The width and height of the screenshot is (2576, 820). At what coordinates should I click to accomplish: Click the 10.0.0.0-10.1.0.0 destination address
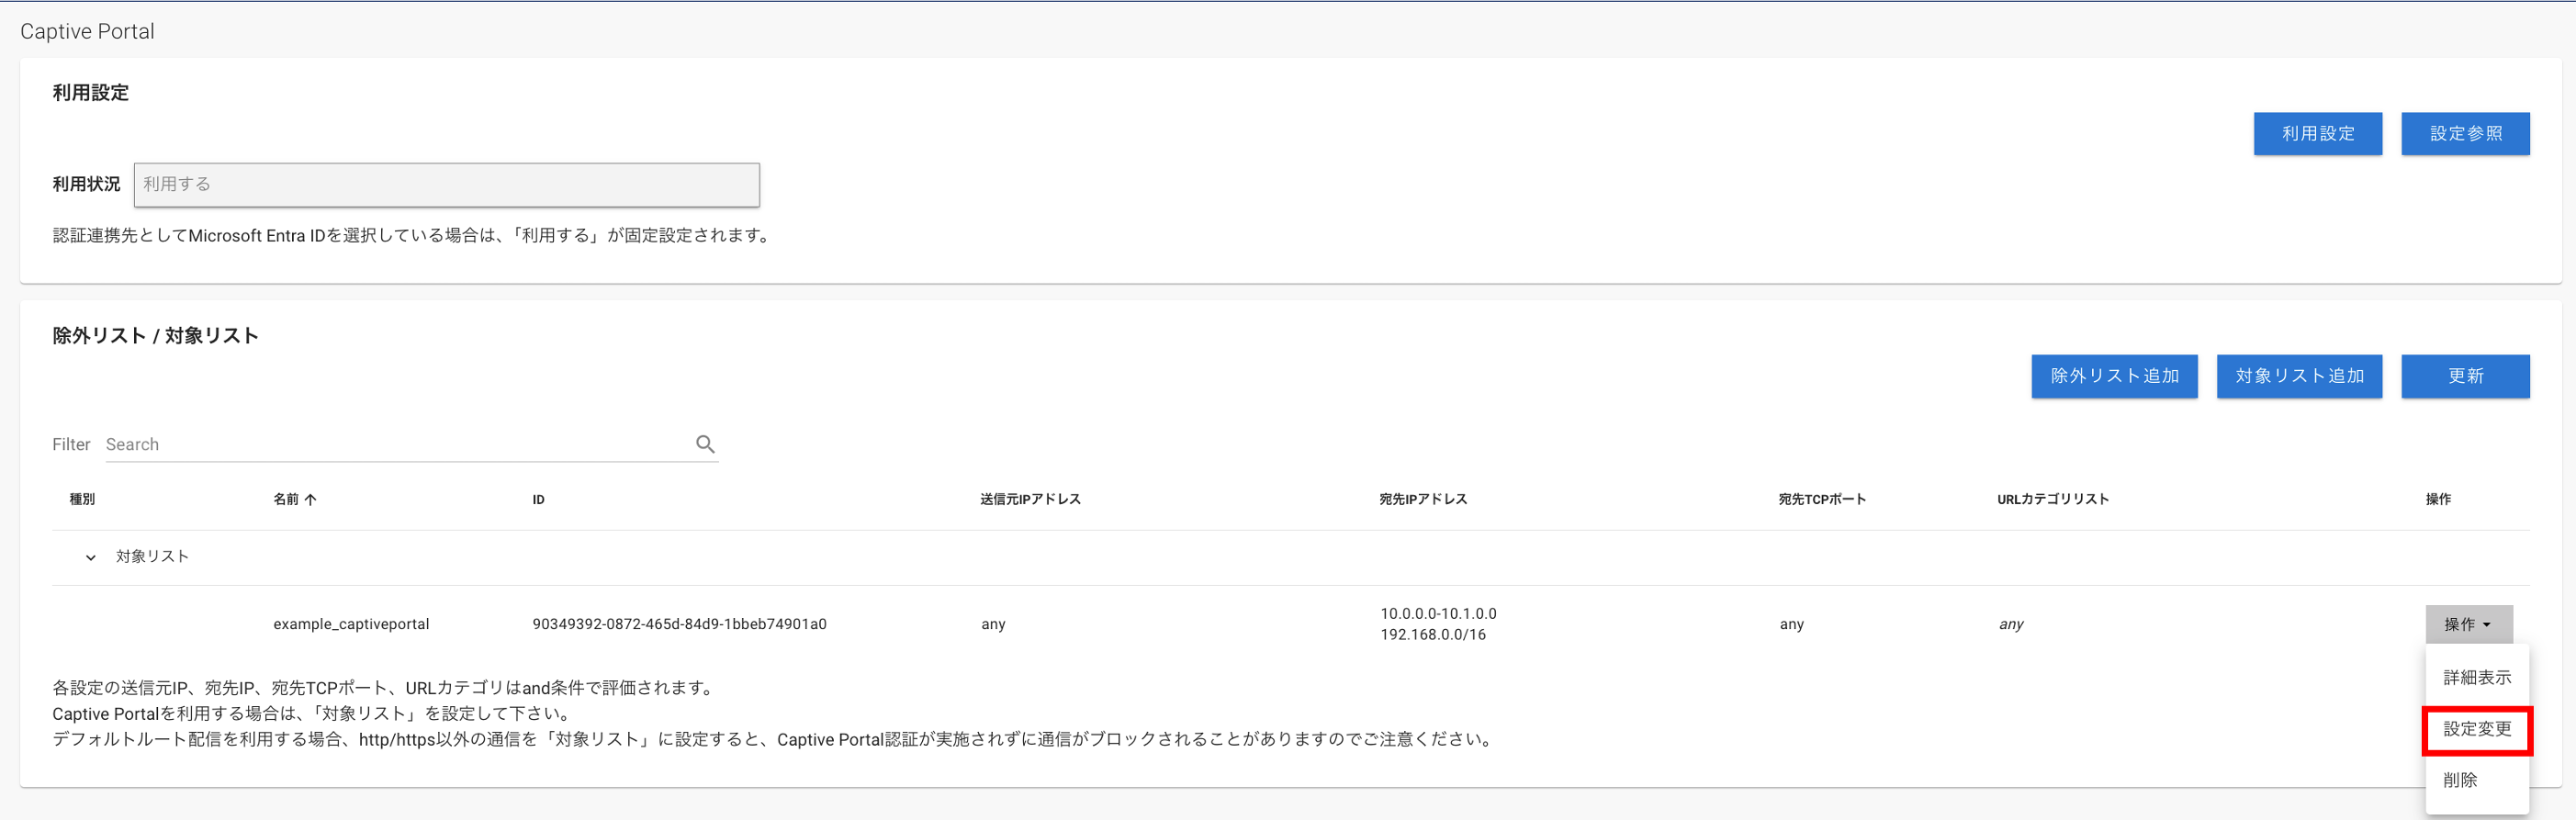pos(1438,614)
